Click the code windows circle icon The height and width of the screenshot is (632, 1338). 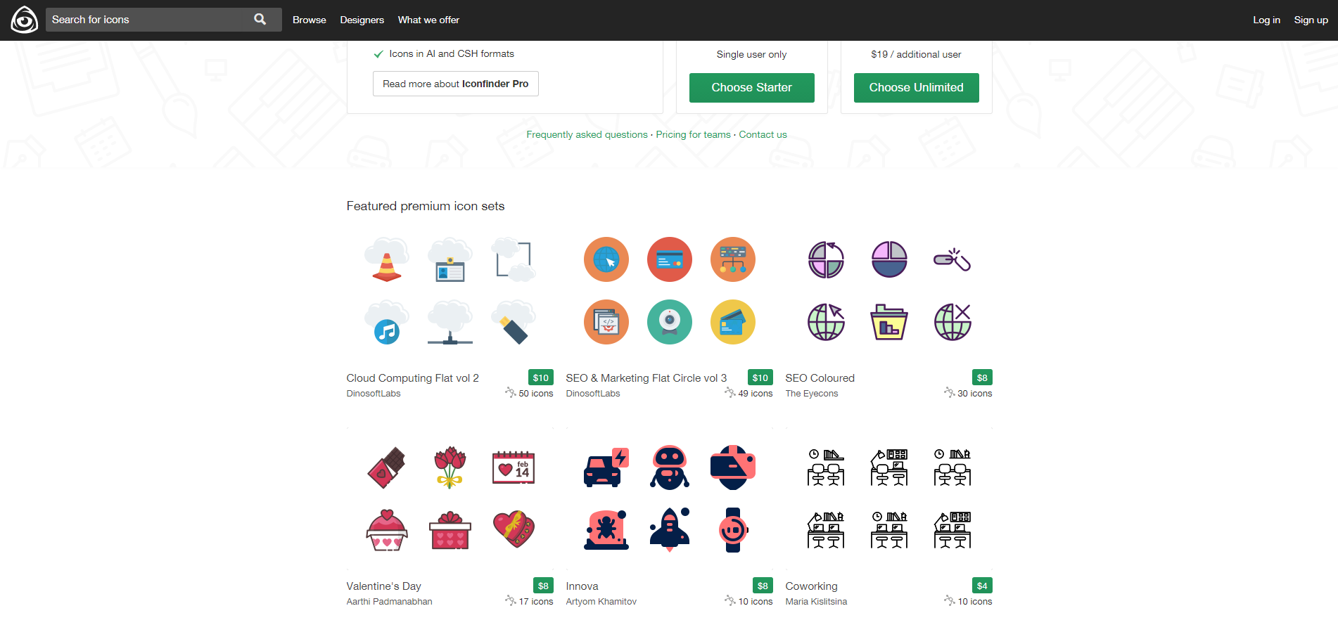606,322
